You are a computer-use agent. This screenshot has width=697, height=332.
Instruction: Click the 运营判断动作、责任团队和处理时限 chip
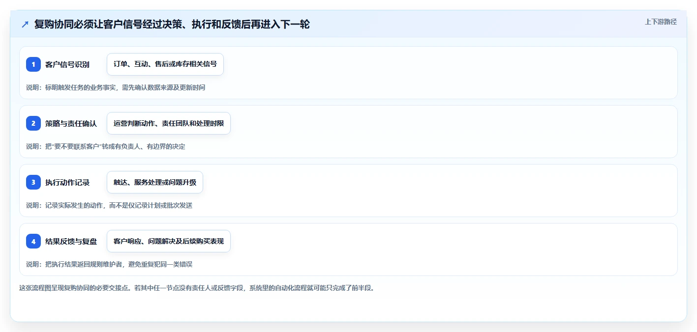coord(169,123)
